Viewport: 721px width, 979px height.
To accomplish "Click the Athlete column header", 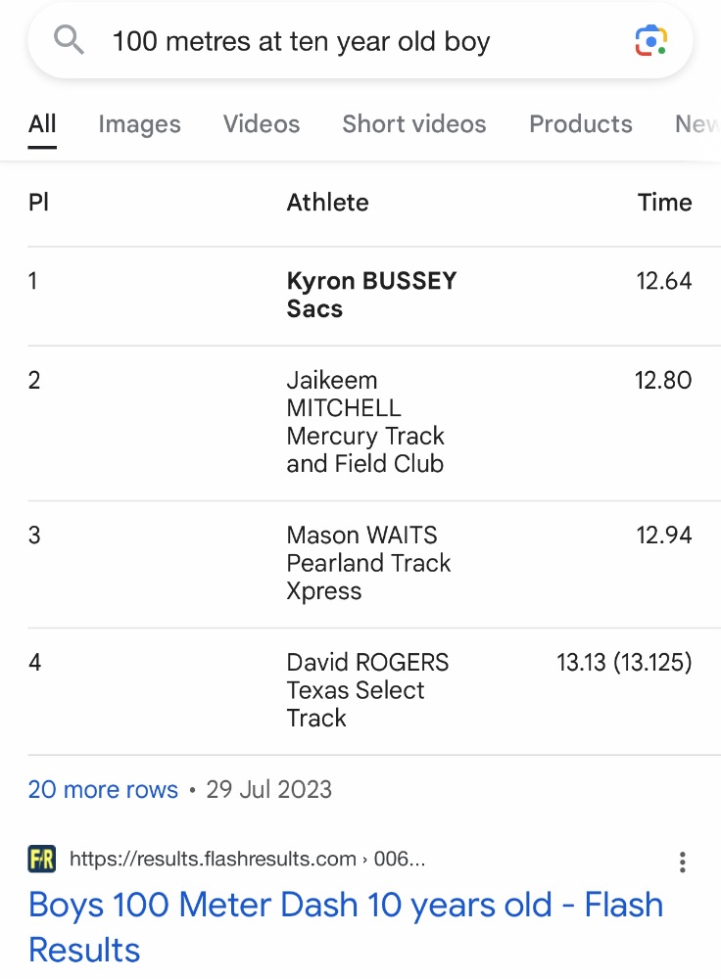I will [327, 203].
